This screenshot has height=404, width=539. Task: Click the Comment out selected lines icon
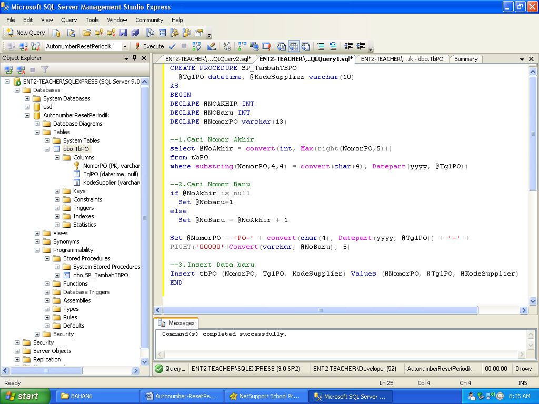(321, 46)
